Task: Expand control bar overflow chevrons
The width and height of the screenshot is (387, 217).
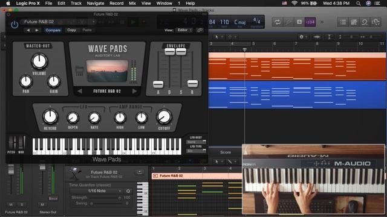Action: 322,22
